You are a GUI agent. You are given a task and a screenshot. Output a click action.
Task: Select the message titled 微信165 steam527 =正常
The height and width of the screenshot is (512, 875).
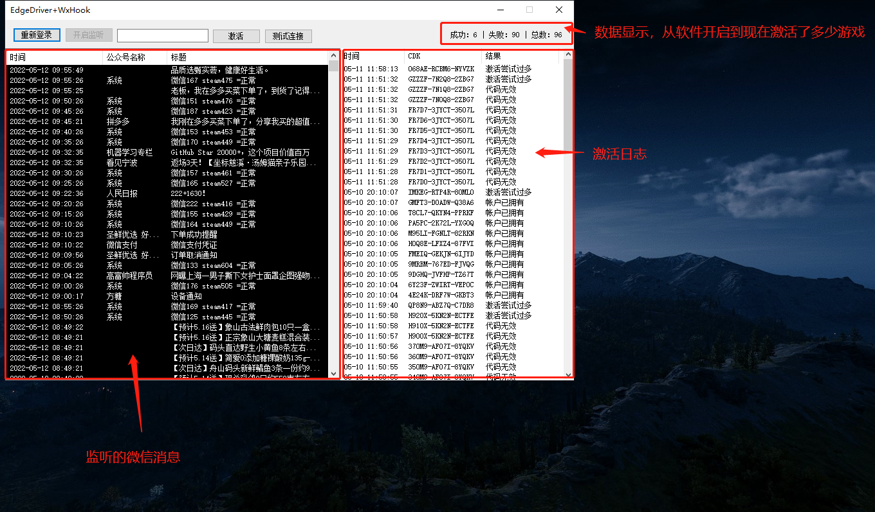click(167, 183)
